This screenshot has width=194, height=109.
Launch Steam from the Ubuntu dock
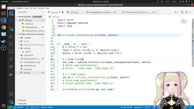[x=4, y=41]
